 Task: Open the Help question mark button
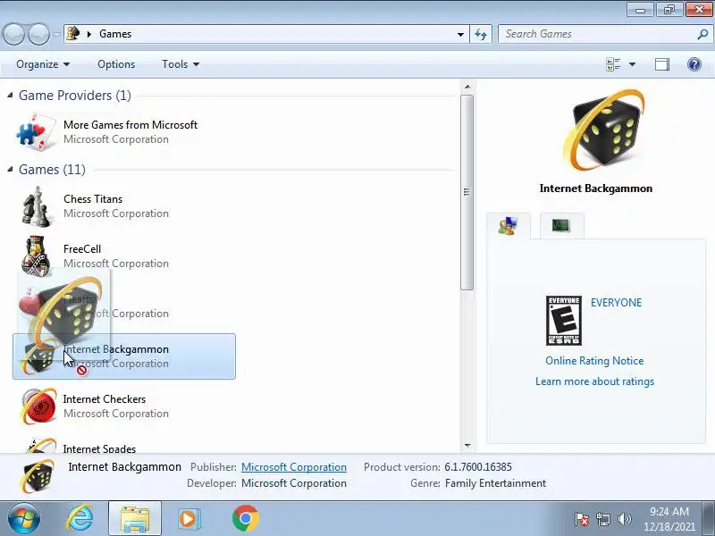tap(694, 64)
